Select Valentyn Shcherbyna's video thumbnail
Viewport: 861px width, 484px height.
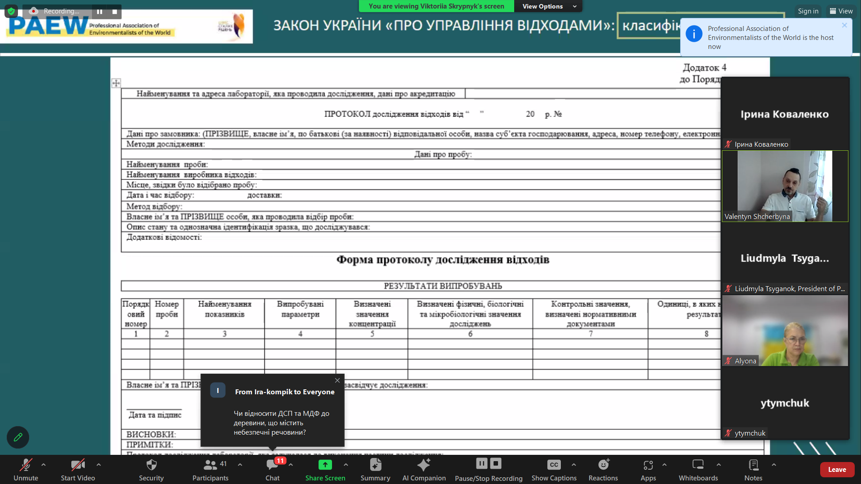[x=785, y=186]
